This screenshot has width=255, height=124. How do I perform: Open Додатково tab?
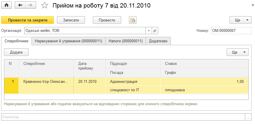point(158,41)
